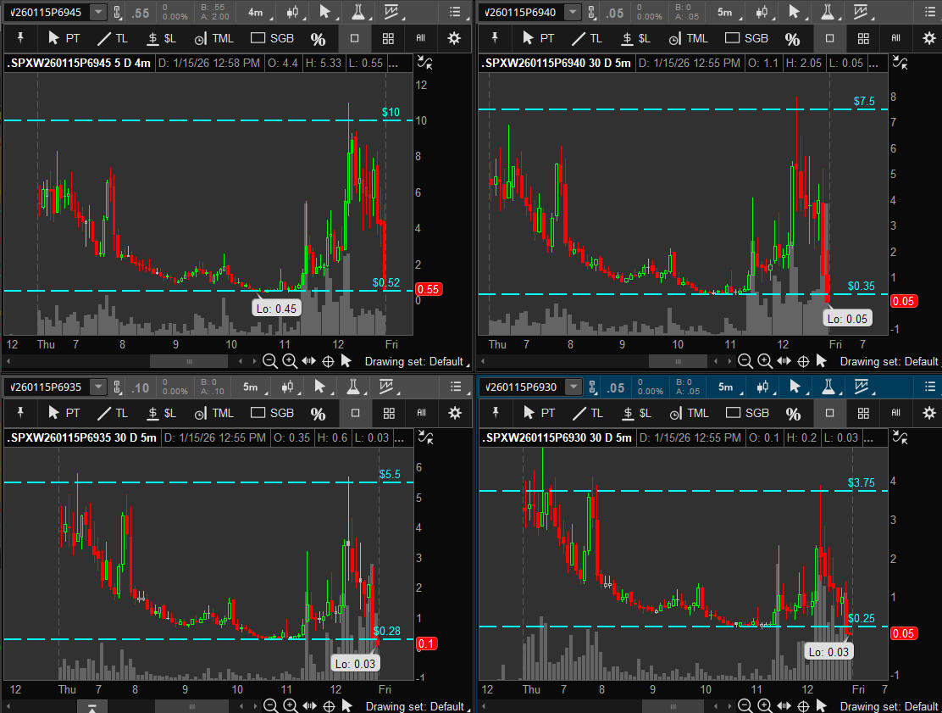The height and width of the screenshot is (713, 942).
Task: Click the TML time level button on the P6930 chart
Action: tap(688, 413)
